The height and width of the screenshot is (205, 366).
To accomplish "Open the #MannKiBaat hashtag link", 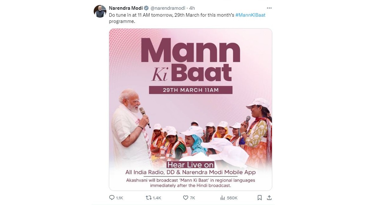I will tap(250, 15).
